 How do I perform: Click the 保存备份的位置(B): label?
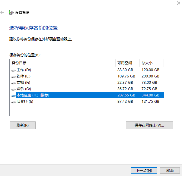tap(25, 55)
